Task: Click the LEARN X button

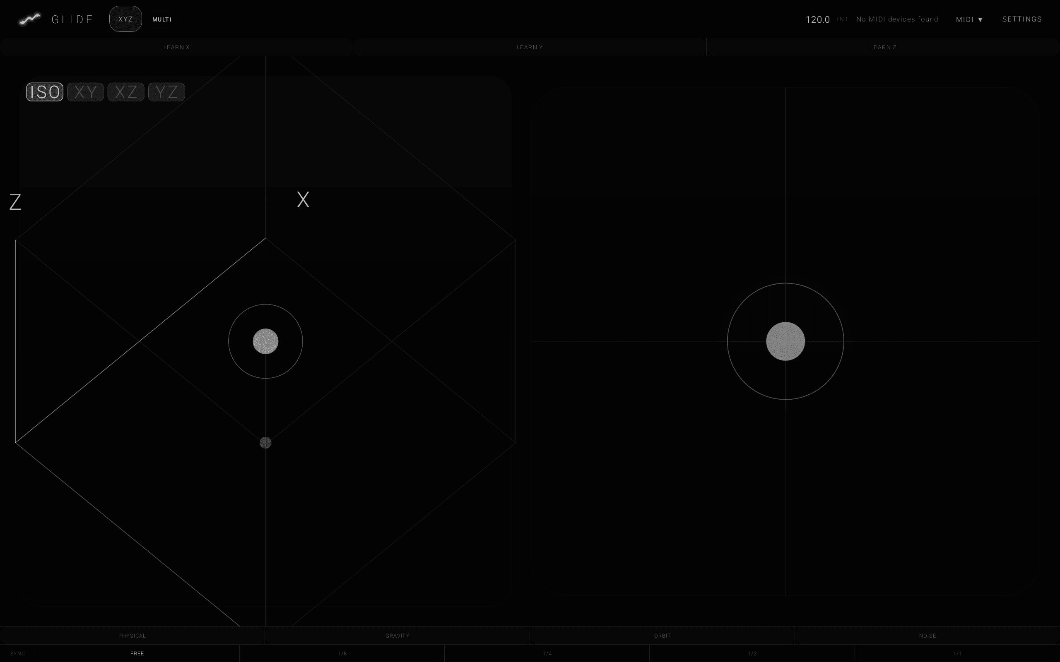Action: pyautogui.click(x=176, y=47)
